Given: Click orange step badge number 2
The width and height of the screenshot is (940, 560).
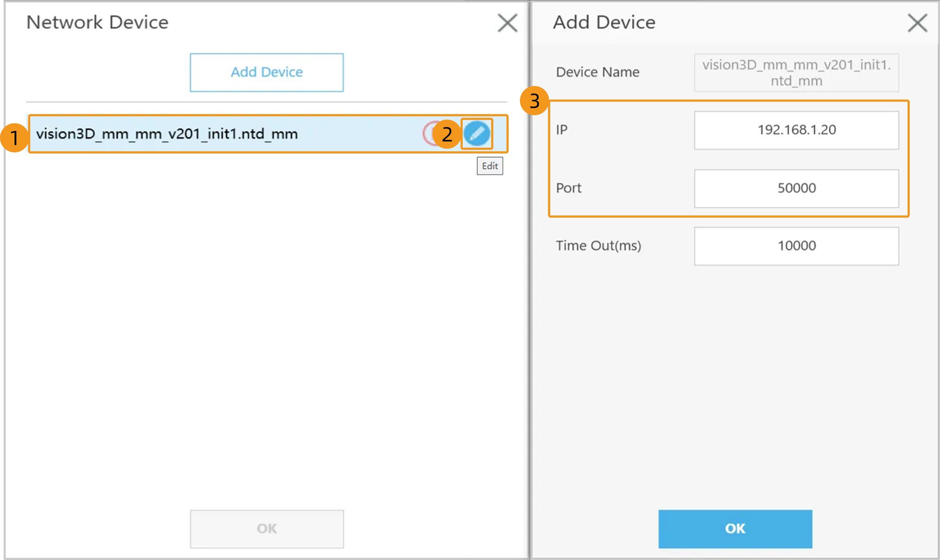Looking at the screenshot, I should [x=447, y=134].
